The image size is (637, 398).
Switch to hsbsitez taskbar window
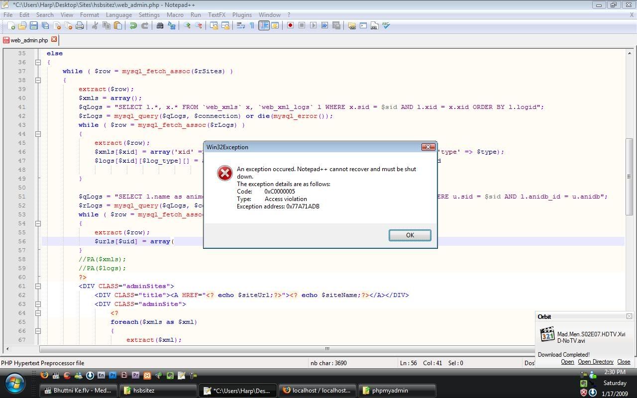pyautogui.click(x=157, y=391)
